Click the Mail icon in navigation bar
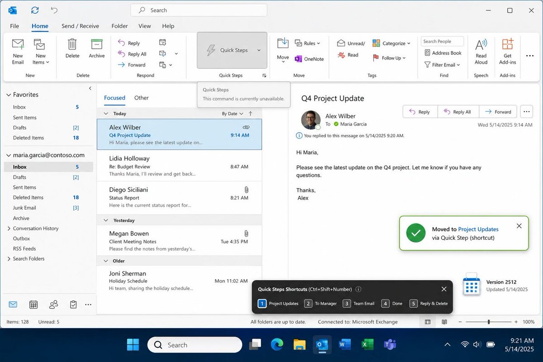543x362 pixels. point(13,305)
